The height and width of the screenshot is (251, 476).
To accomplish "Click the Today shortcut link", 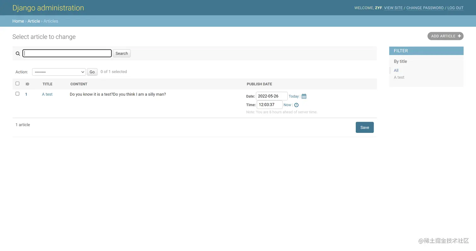I will point(293,96).
